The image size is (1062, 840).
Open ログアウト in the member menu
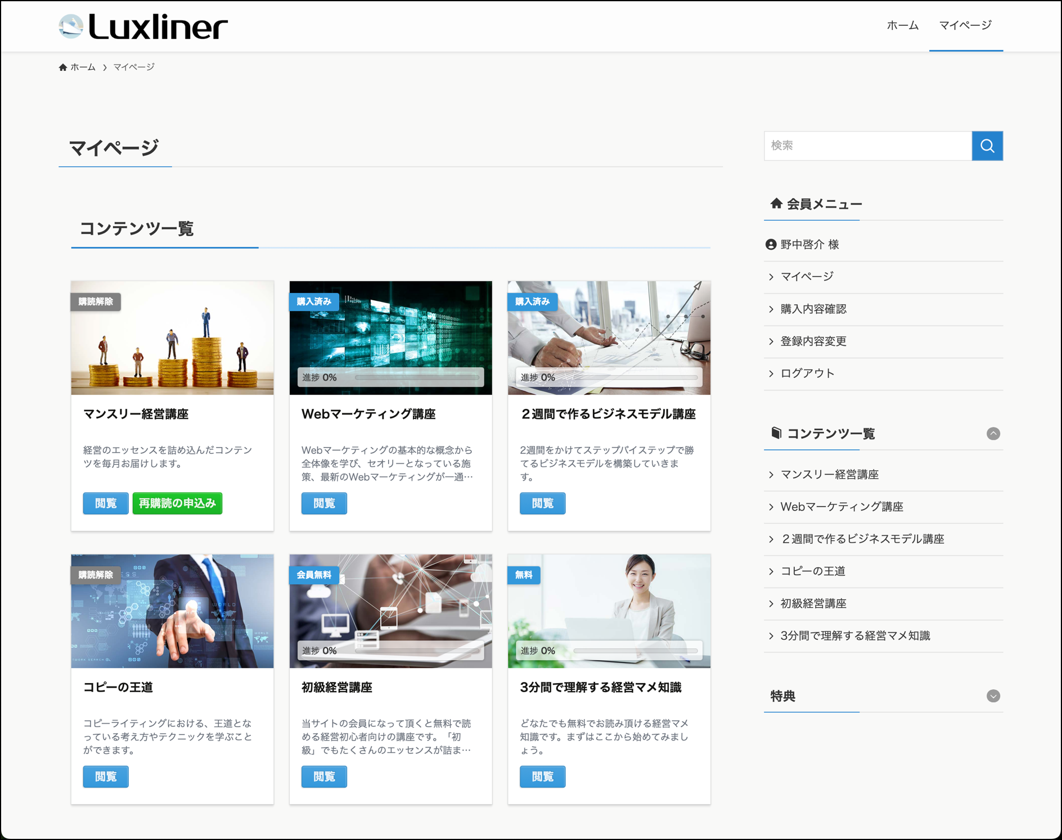click(x=807, y=374)
